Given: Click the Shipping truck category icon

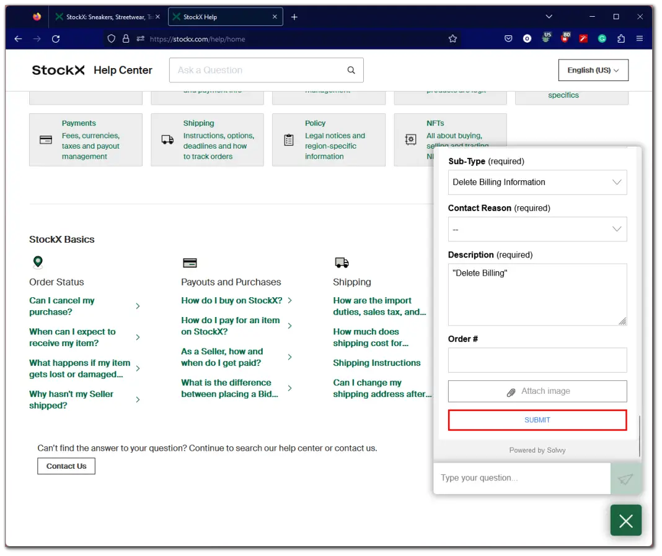Looking at the screenshot, I should 167,140.
